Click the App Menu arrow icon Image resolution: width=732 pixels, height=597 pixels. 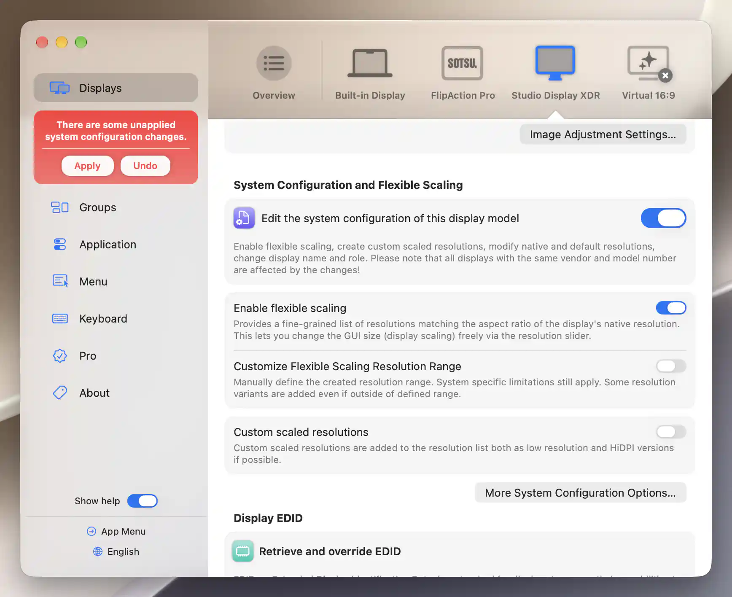[91, 531]
